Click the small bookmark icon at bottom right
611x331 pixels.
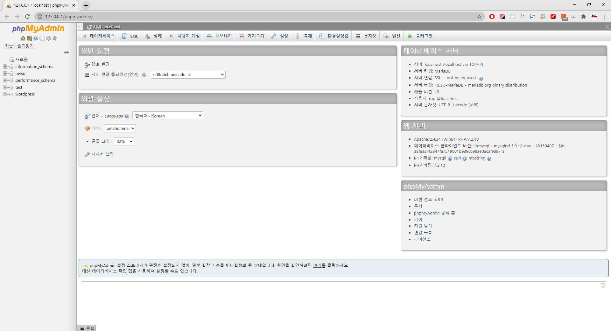click(603, 285)
